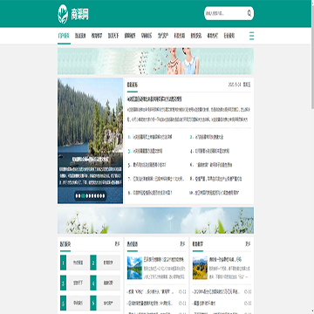Select the first carousel indicator dot

[77, 196]
